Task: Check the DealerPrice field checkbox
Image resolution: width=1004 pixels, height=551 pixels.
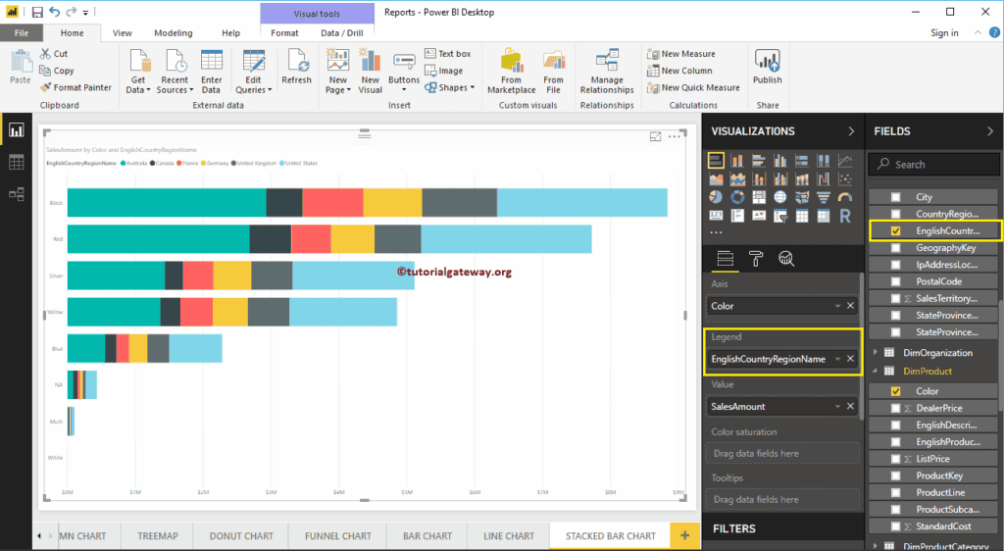Action: pyautogui.click(x=896, y=408)
